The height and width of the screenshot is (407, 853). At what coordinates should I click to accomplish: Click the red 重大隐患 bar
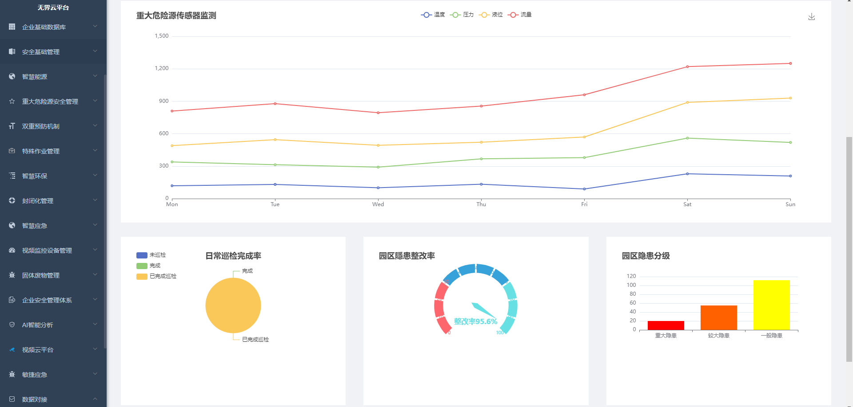point(666,325)
